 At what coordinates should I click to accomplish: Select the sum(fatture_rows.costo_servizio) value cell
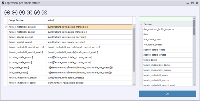(89, 42)
